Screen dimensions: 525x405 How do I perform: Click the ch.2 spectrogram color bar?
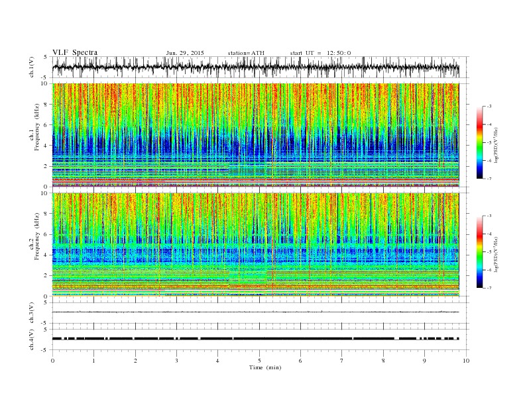[479, 251]
